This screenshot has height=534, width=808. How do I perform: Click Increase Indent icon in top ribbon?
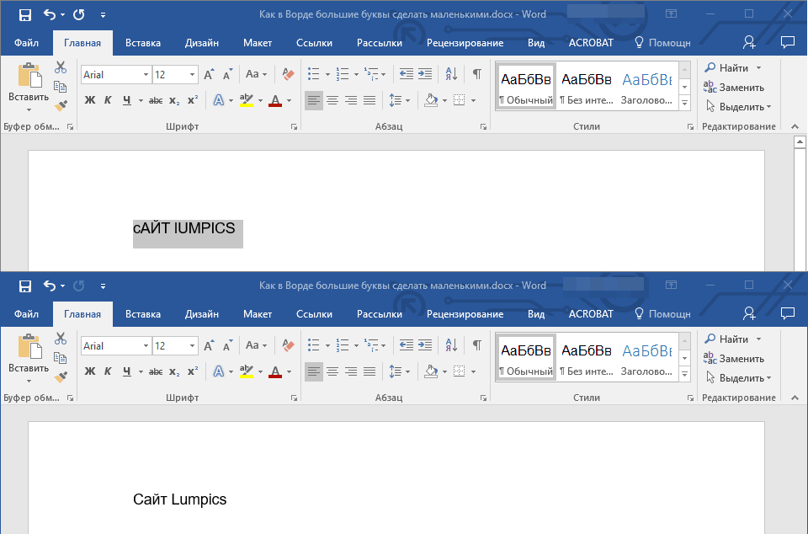(x=425, y=74)
